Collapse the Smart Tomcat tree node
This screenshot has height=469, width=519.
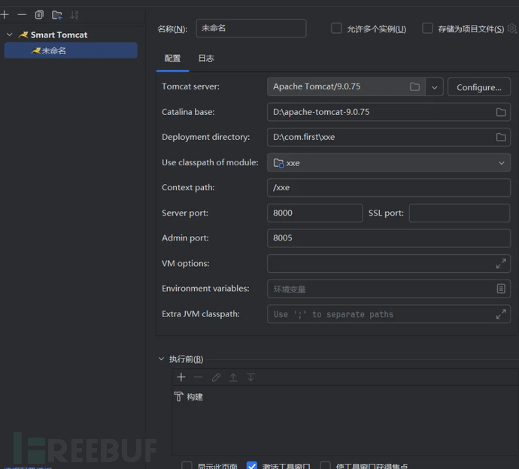coord(10,35)
